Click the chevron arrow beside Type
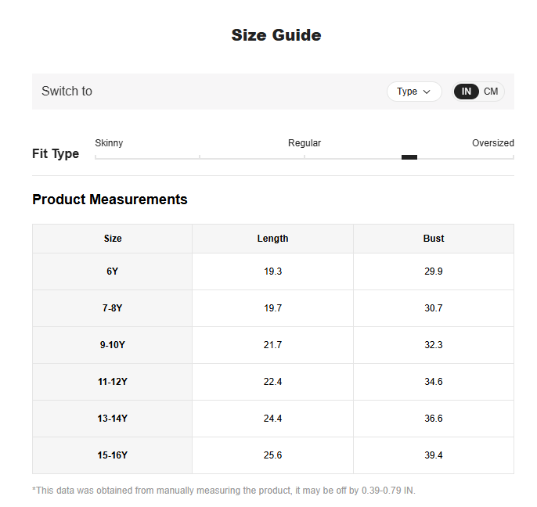The image size is (537, 507). pyautogui.click(x=427, y=92)
